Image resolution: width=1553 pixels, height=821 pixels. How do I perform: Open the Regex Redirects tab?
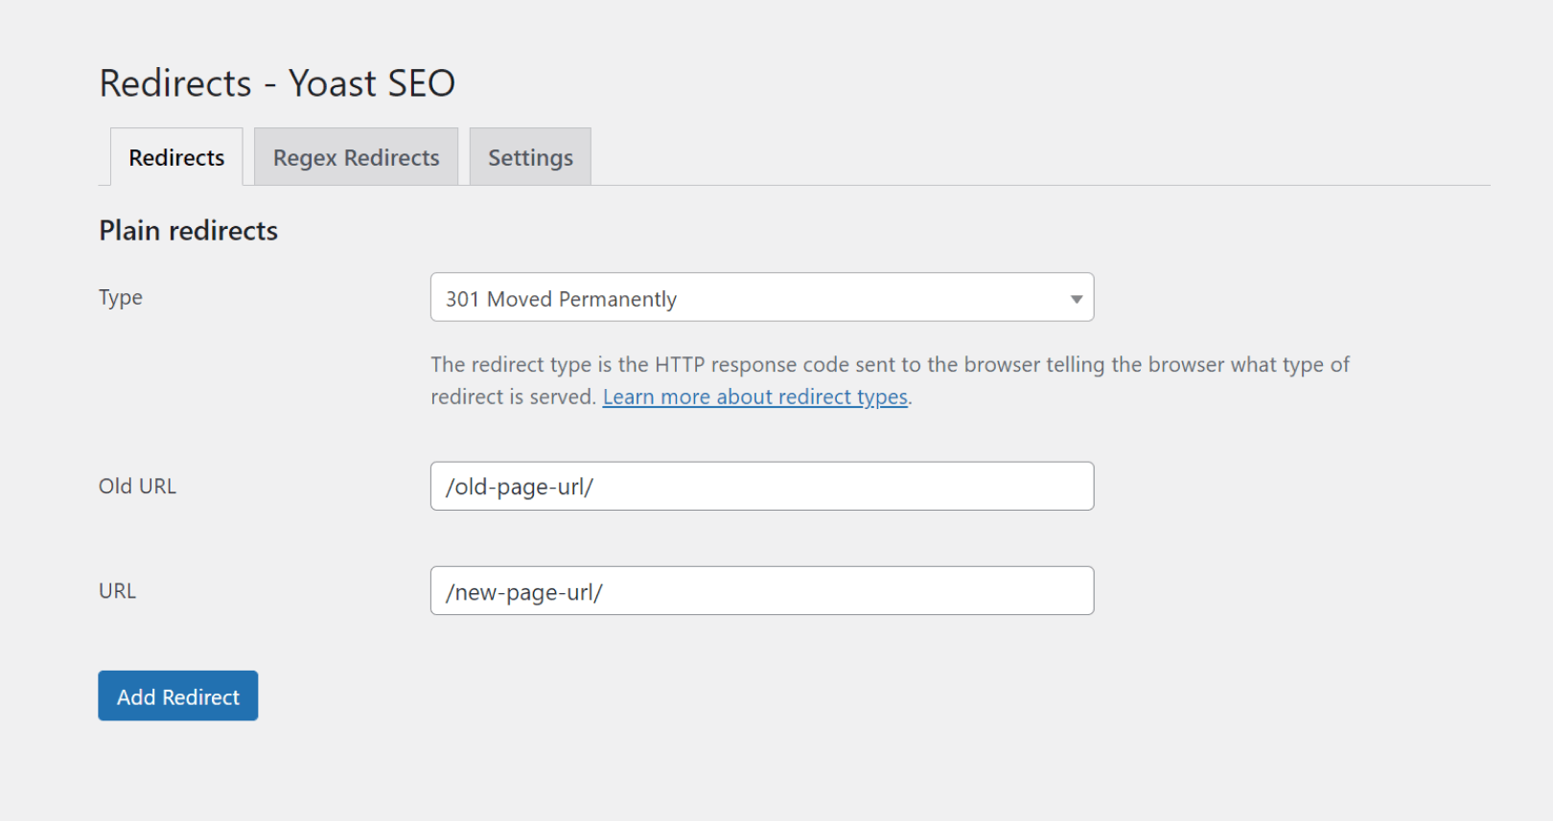pyautogui.click(x=356, y=157)
